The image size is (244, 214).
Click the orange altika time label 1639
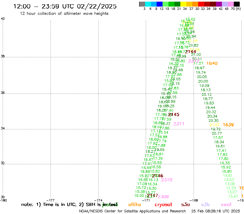click(x=228, y=125)
